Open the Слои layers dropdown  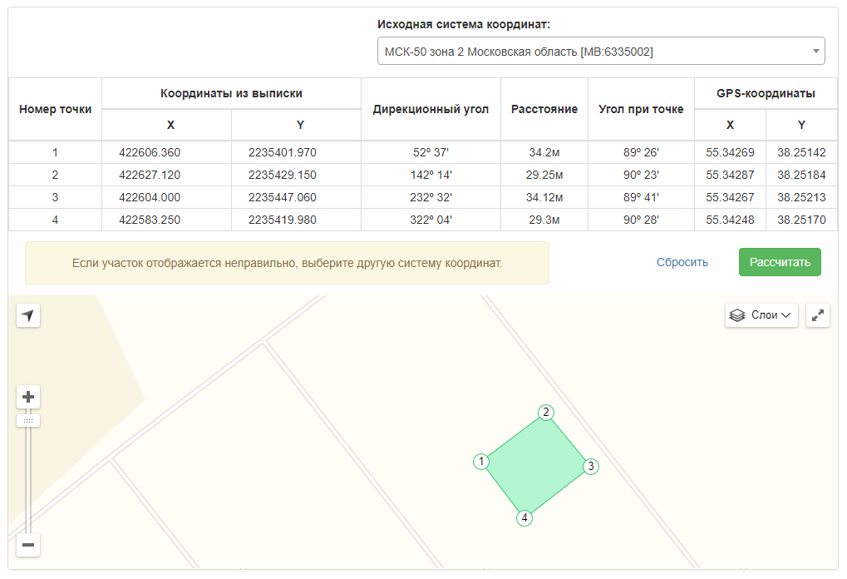(x=761, y=315)
